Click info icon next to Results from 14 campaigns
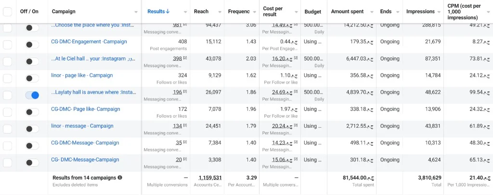The image size is (493, 195). pyautogui.click(x=120, y=178)
